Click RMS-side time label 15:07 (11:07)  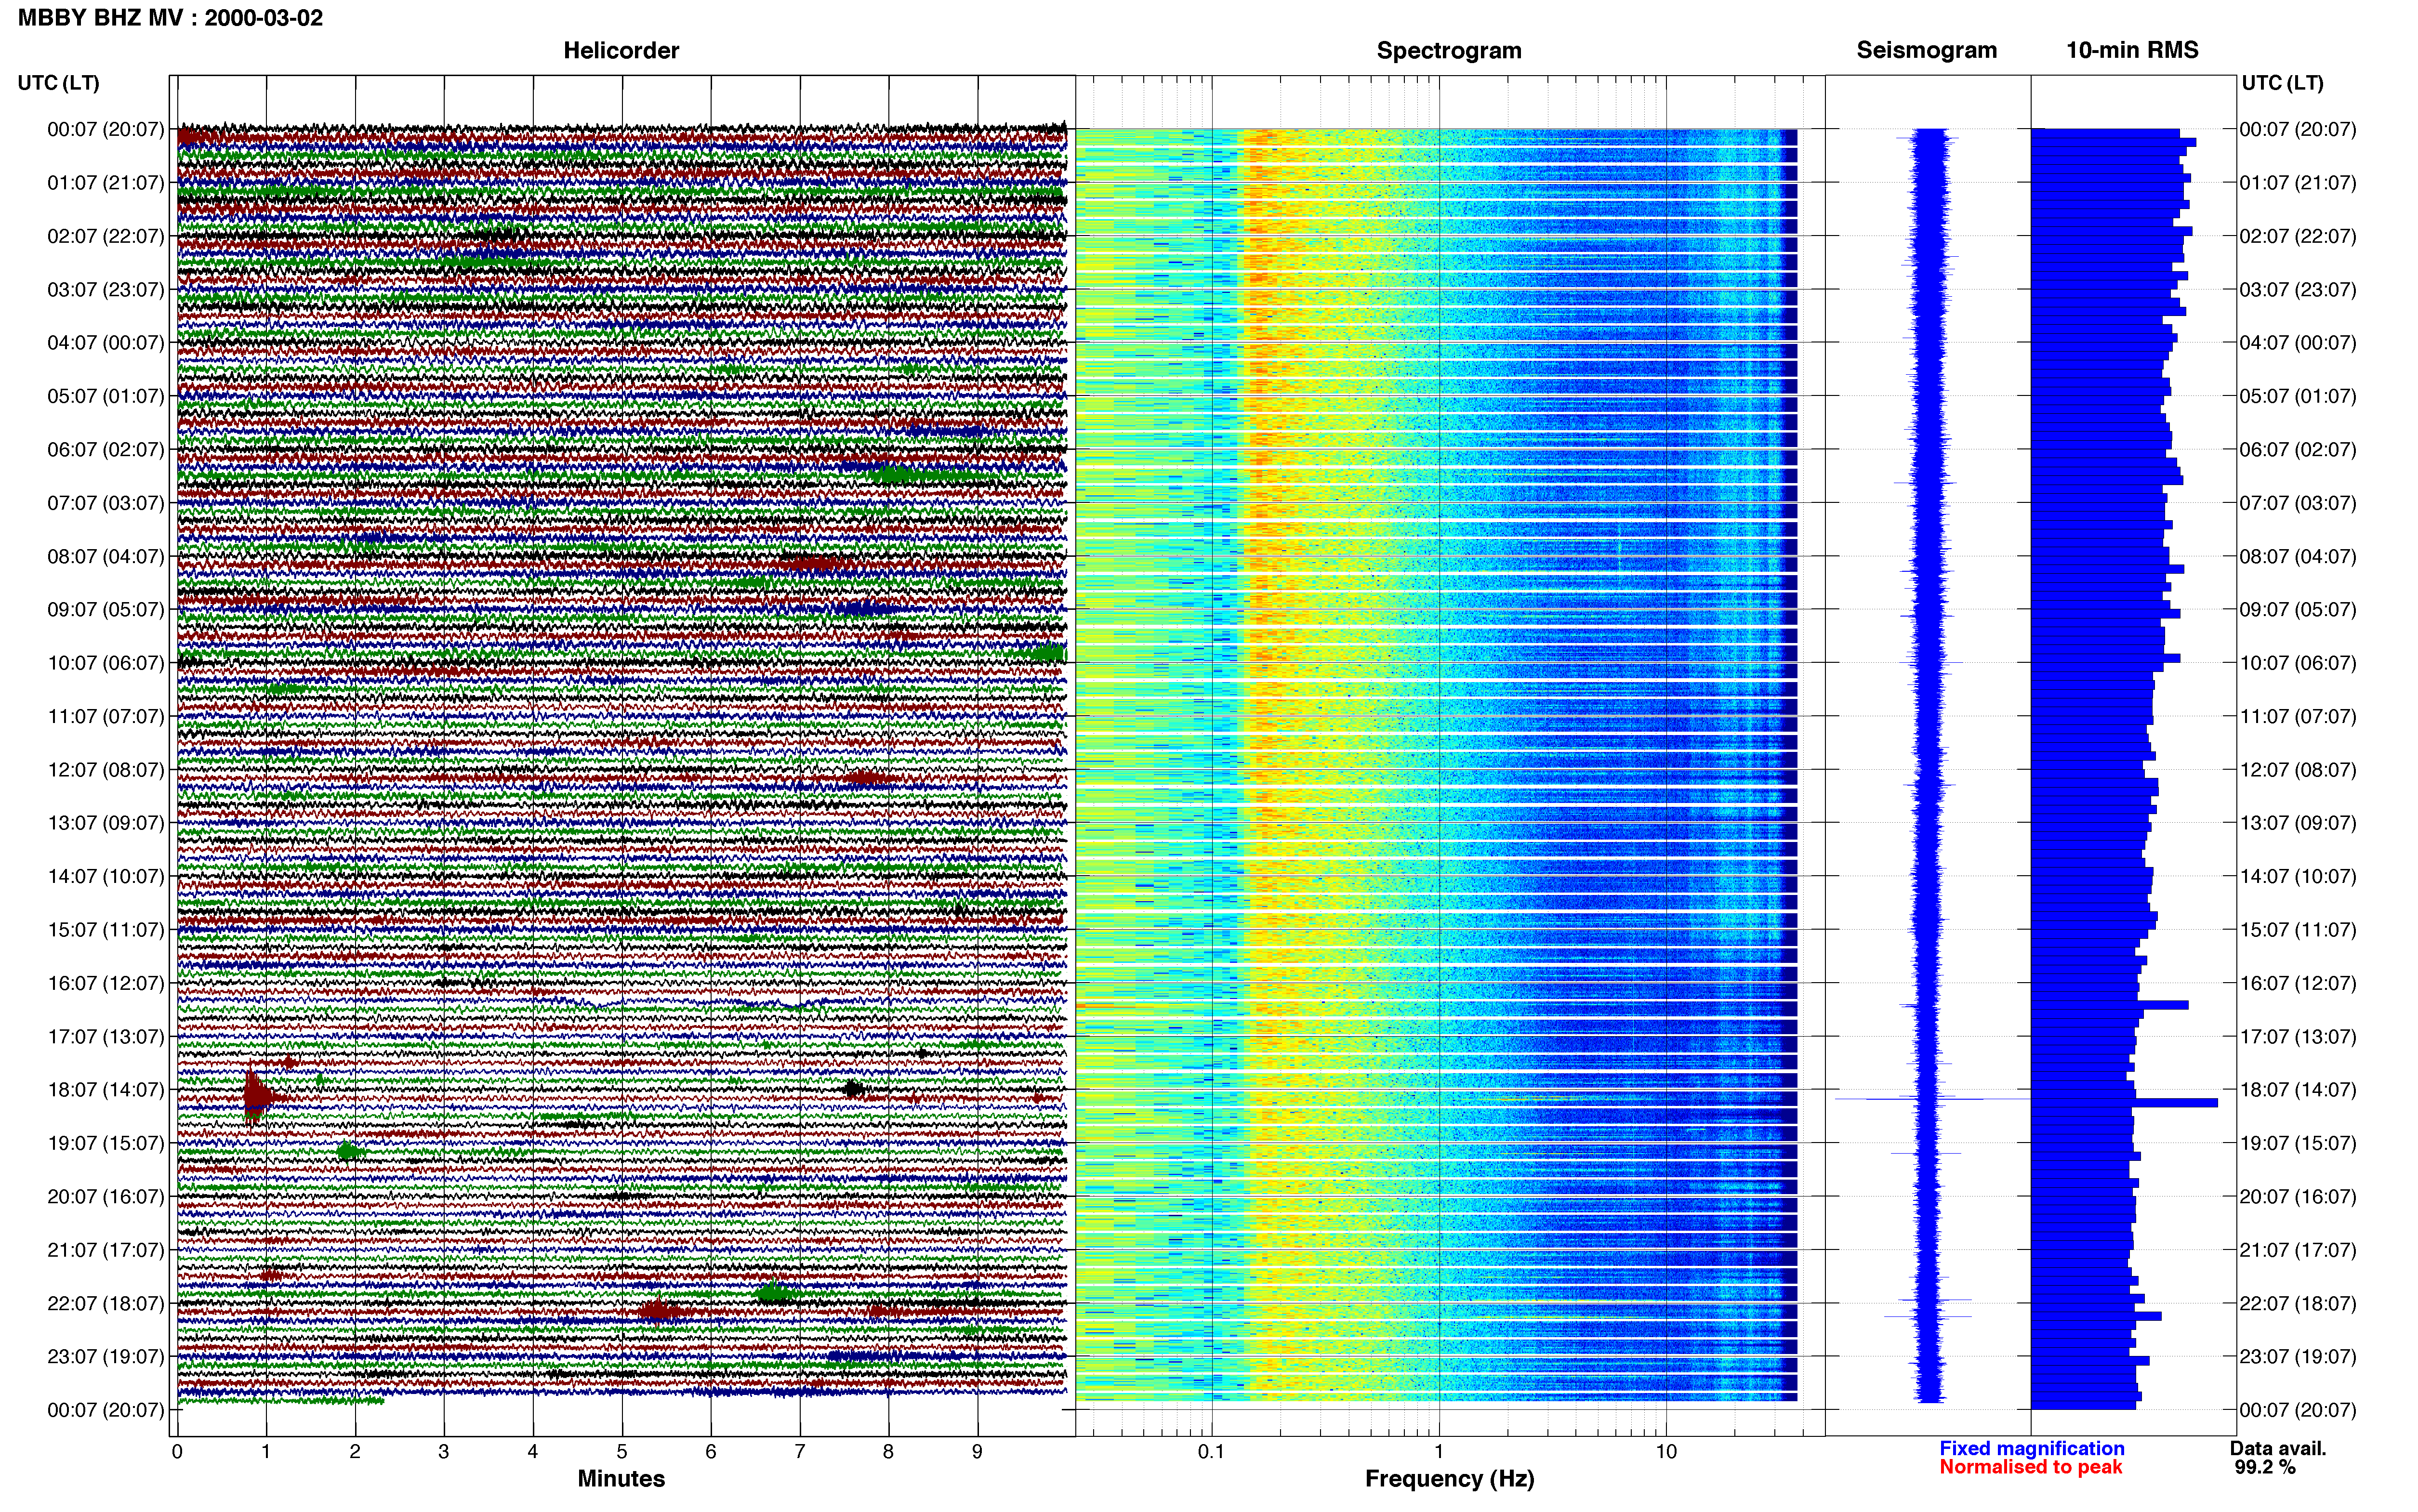[2298, 930]
